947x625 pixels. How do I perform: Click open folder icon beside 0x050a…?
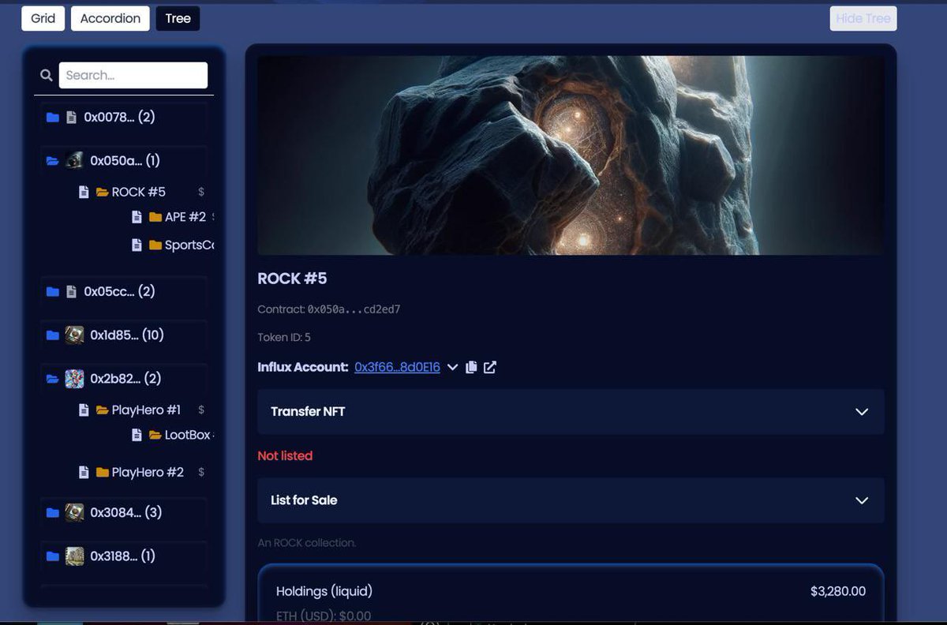pos(53,161)
